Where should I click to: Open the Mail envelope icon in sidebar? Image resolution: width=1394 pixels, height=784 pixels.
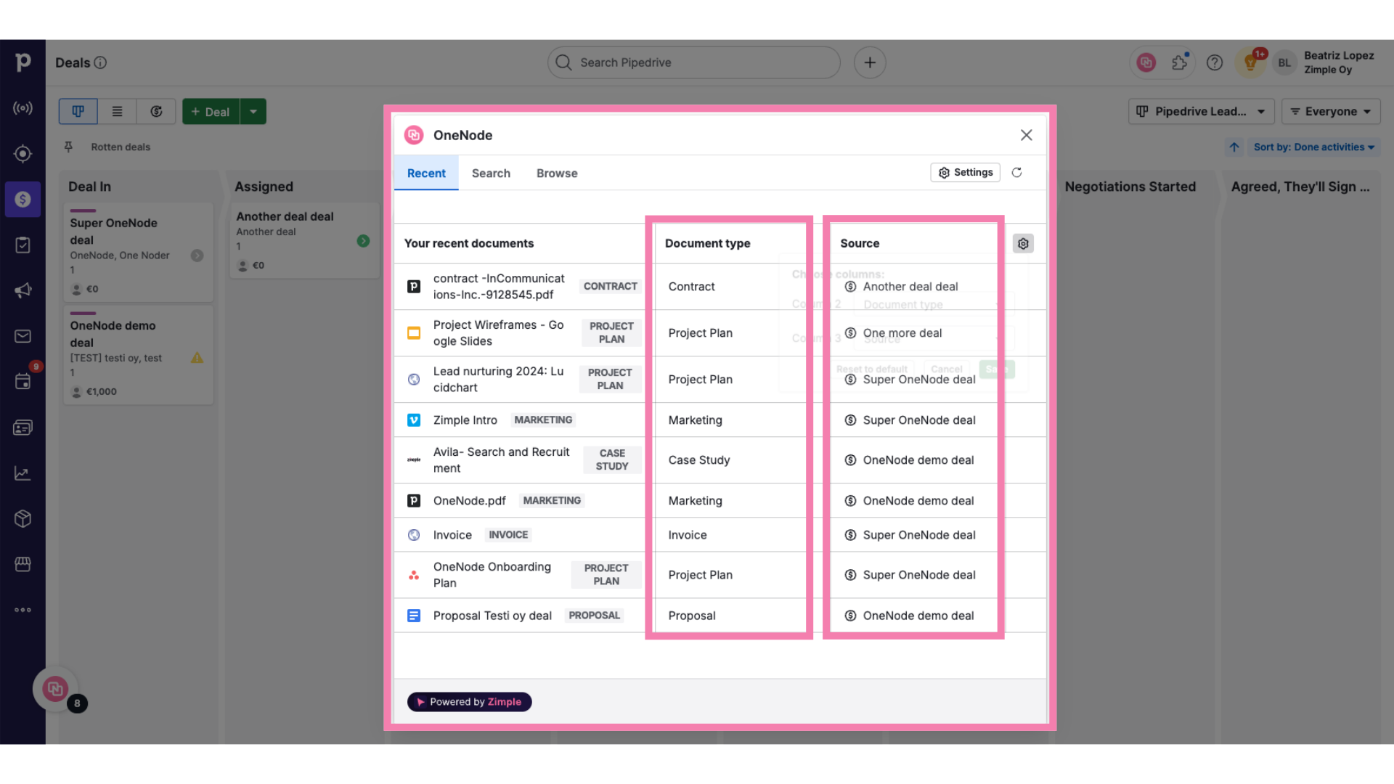pyautogui.click(x=23, y=336)
